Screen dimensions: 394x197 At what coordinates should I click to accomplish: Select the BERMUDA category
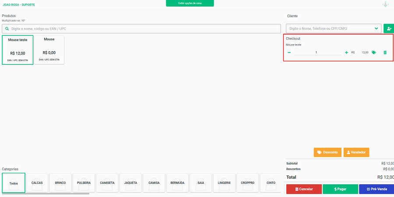[177, 183]
